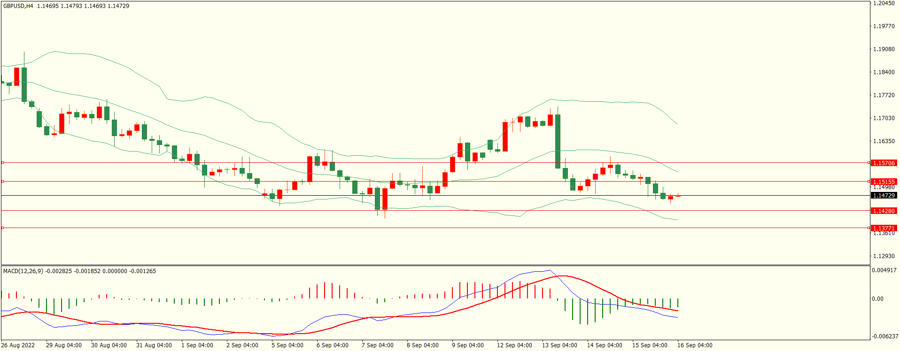
Task: Select the red 1.14280 price level tag
Action: (884, 211)
